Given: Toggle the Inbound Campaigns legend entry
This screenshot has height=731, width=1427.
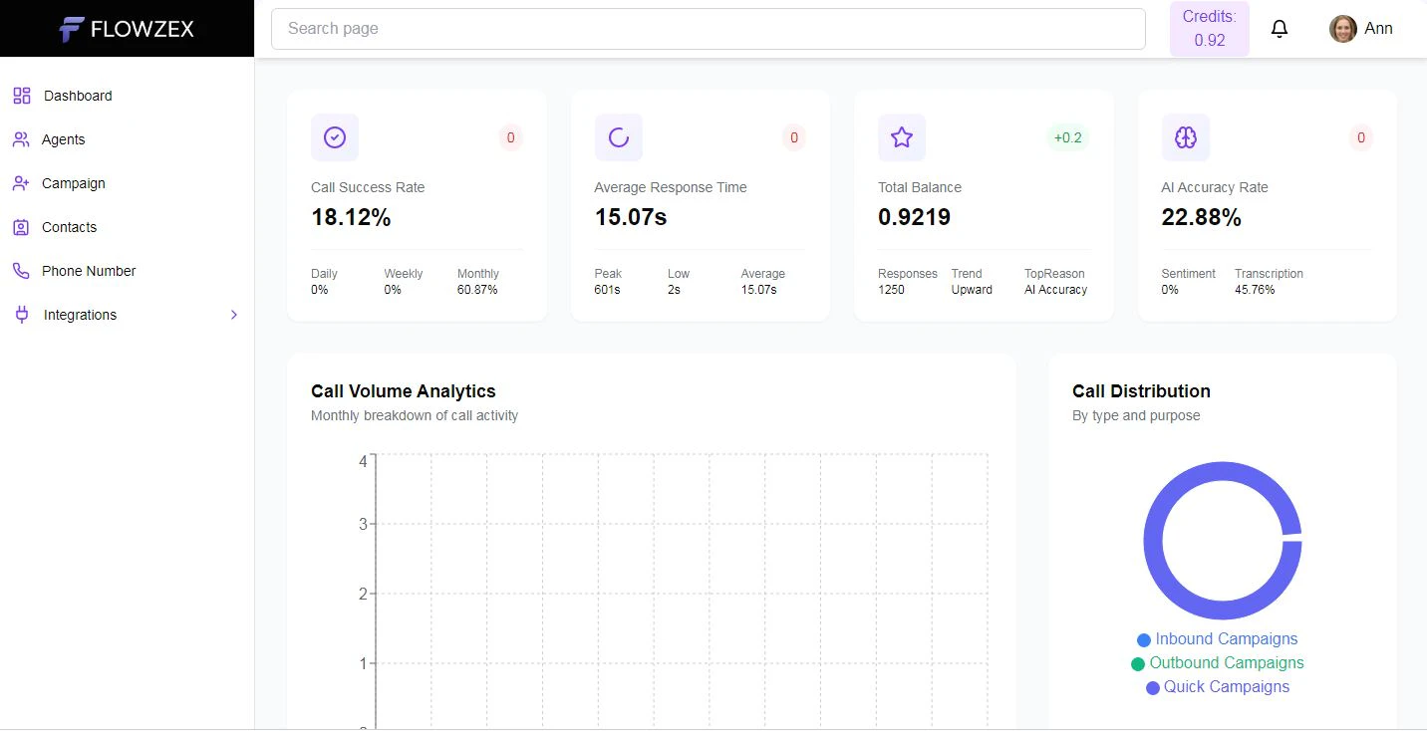Looking at the screenshot, I should [x=1217, y=638].
